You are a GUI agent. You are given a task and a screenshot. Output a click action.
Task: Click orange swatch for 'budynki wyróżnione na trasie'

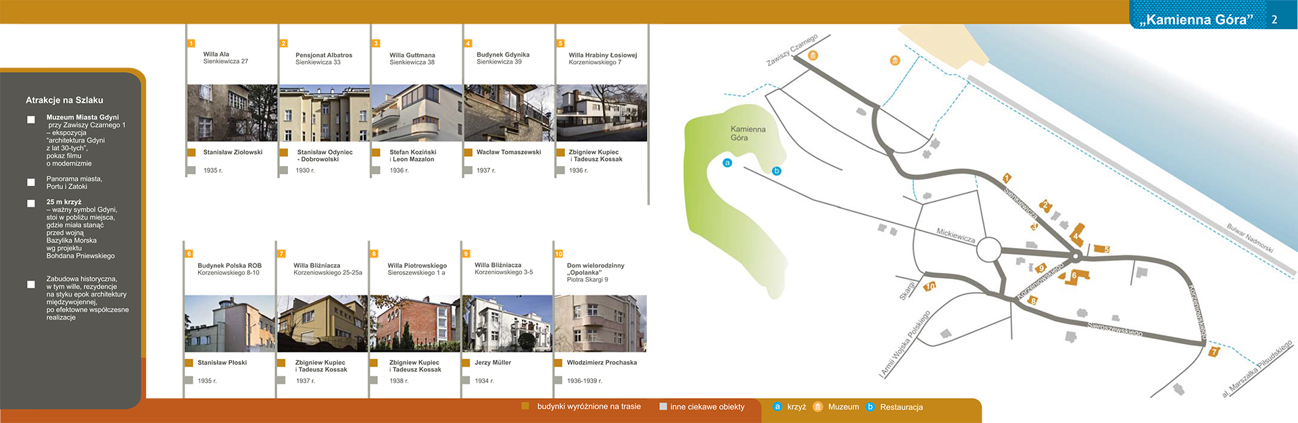525,406
